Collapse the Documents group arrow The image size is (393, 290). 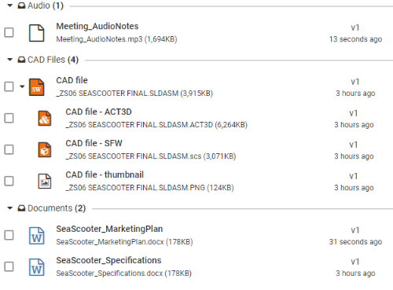pyautogui.click(x=10, y=208)
